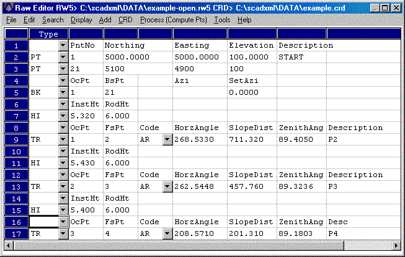
Task: Expand Type dropdown in row 1
Action: (63, 45)
